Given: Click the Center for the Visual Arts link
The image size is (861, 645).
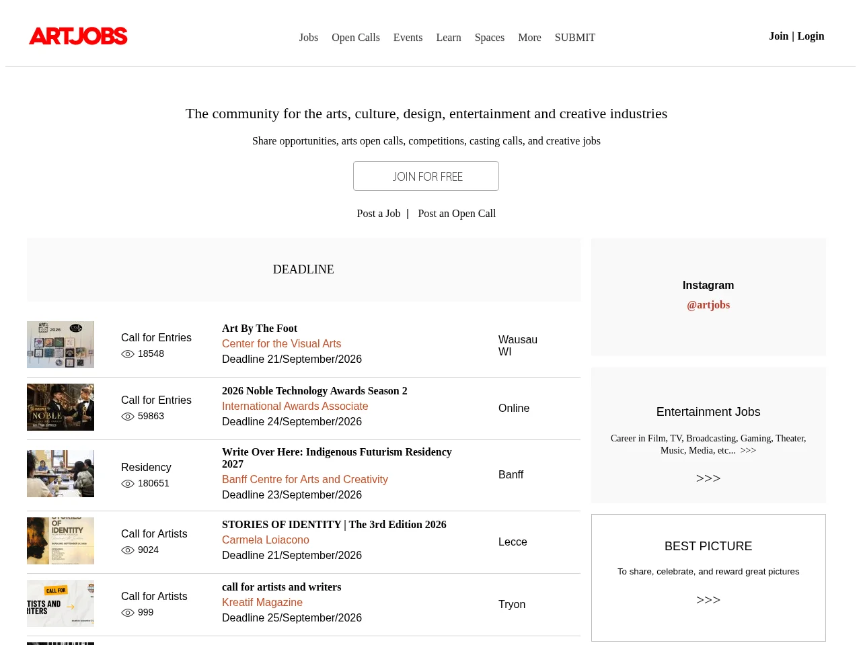Looking at the screenshot, I should (x=281, y=344).
